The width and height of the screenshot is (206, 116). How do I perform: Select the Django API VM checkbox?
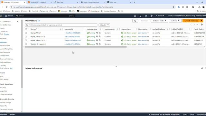[x=26, y=33]
